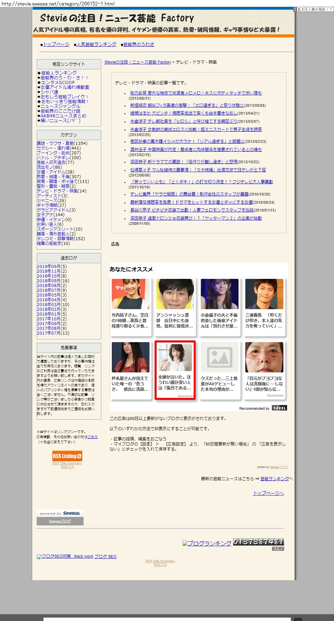Open the 2018年11月 archive
Viewport: 334px width, 621px height.
tap(49, 271)
